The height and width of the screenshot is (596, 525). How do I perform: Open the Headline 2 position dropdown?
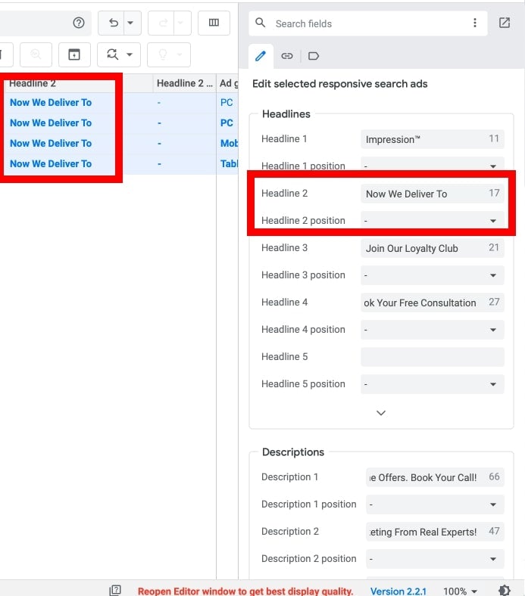[432, 221]
